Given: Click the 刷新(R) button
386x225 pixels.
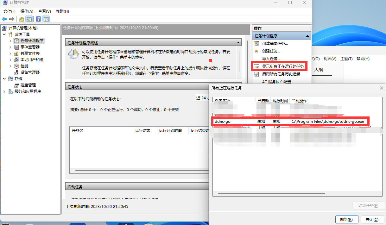Looking at the screenshot, I should (x=346, y=219).
